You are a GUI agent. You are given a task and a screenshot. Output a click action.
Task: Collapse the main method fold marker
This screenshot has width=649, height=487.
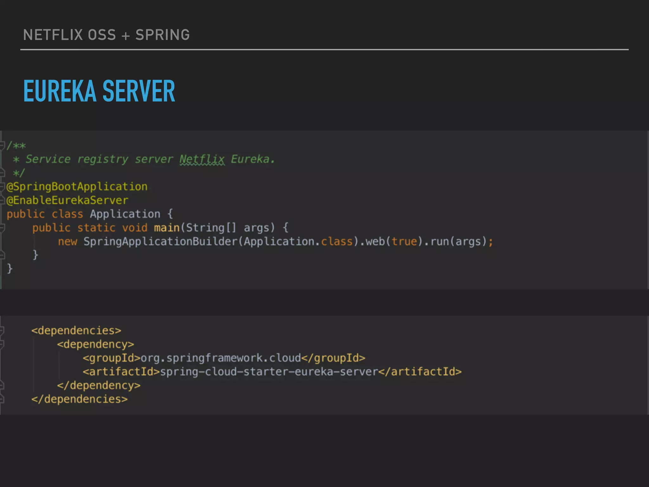tap(2, 228)
